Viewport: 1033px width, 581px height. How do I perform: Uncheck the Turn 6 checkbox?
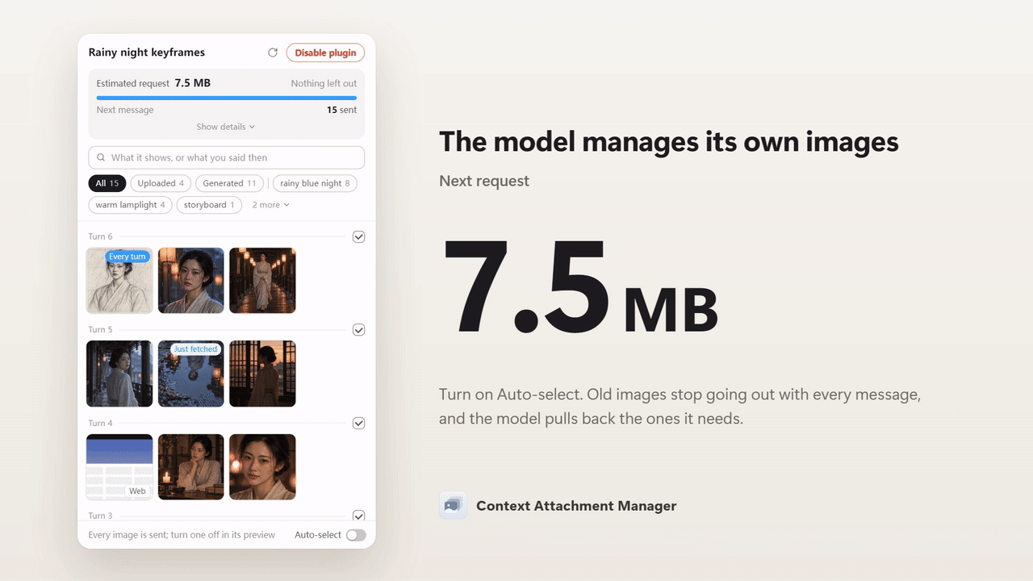click(x=359, y=236)
